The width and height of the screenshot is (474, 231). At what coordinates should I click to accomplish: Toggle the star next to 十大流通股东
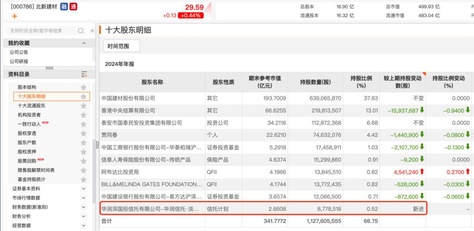(83, 106)
